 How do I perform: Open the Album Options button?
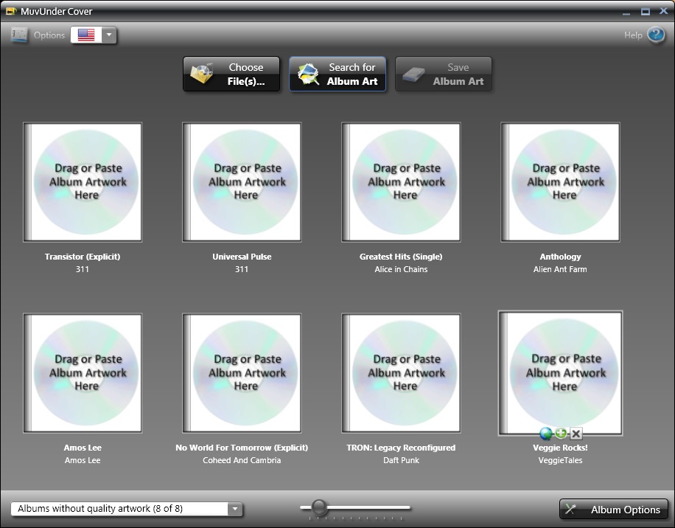point(614,510)
